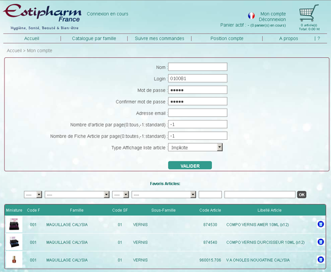The image size is (331, 272).
Task: Click the Déconnexion link
Action: (273, 19)
